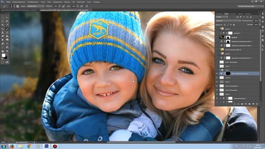This screenshot has height=149, width=265.
Task: Hide the Яркость/Контрастность 4 layer
Action: (217, 74)
